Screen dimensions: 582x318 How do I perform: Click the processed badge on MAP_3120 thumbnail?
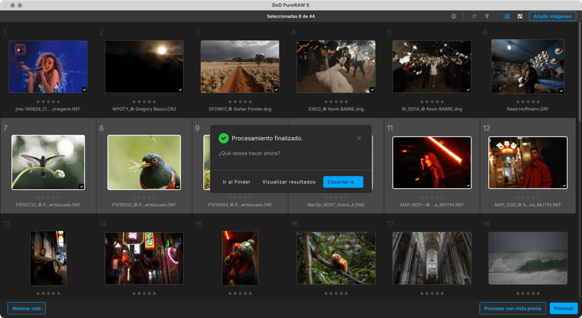(564, 185)
